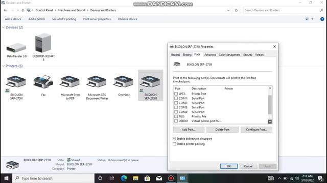This screenshot has height=183, width=327.
Task: Switch to the Sharing tab
Action: pos(187,55)
